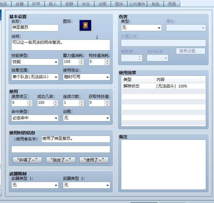This screenshot has width=214, height=203.
Task: Click the 备注 notes text area
Action: click(x=164, y=164)
